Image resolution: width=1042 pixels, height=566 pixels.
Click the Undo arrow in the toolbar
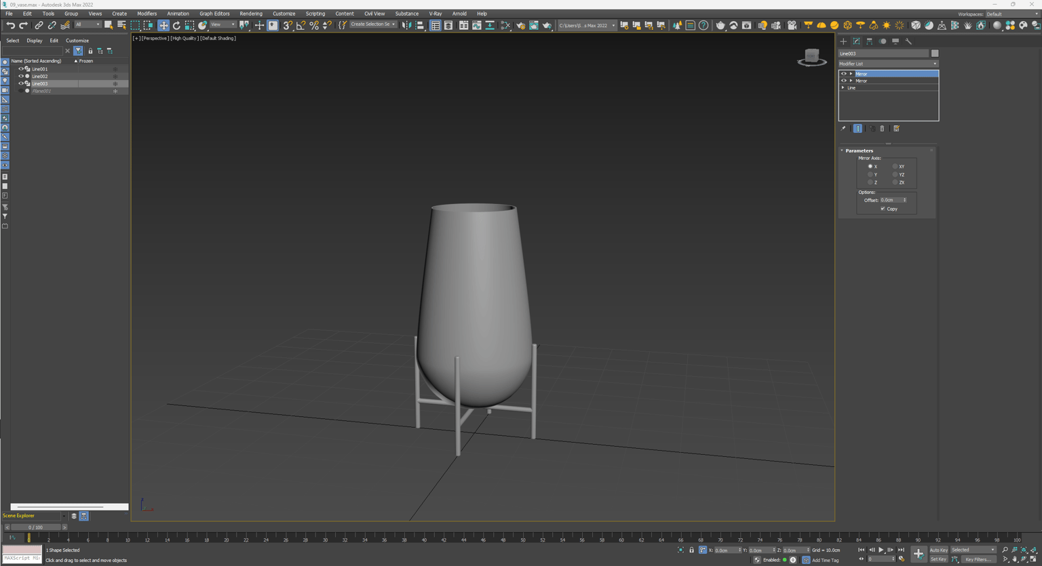pos(10,25)
